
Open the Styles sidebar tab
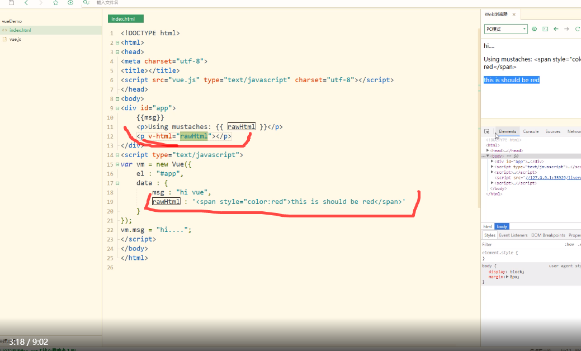coord(489,235)
